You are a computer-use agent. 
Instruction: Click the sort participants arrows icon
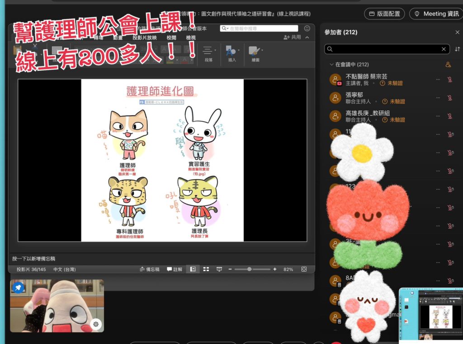pos(457,49)
